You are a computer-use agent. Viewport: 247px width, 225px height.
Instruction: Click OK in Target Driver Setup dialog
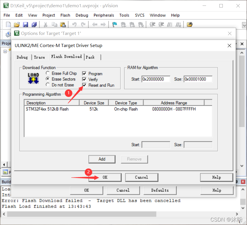pyautogui.click(x=105, y=177)
